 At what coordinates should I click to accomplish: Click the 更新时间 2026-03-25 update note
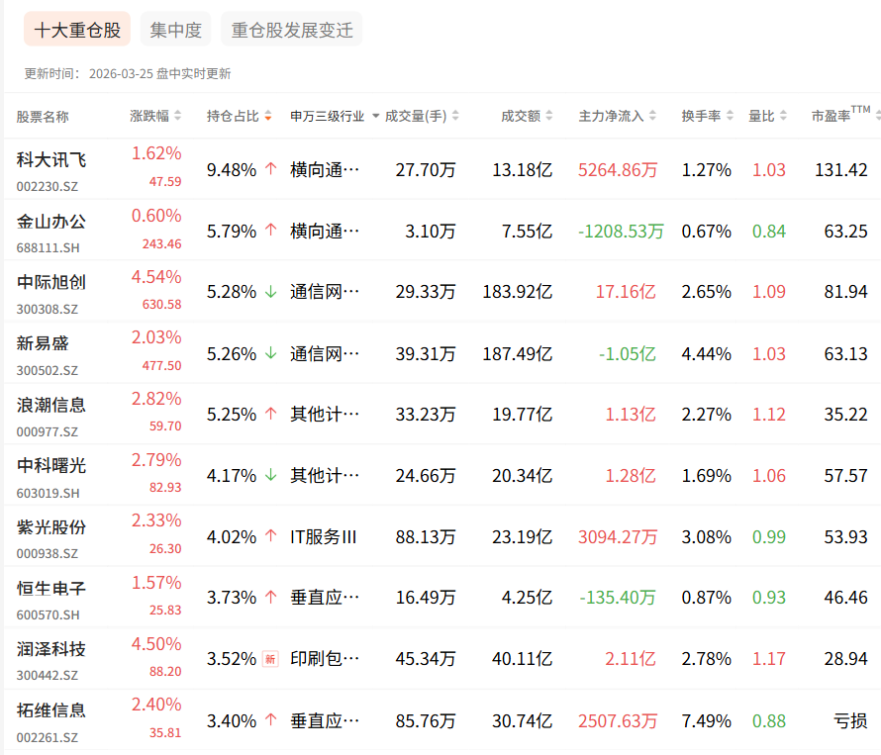point(128,73)
